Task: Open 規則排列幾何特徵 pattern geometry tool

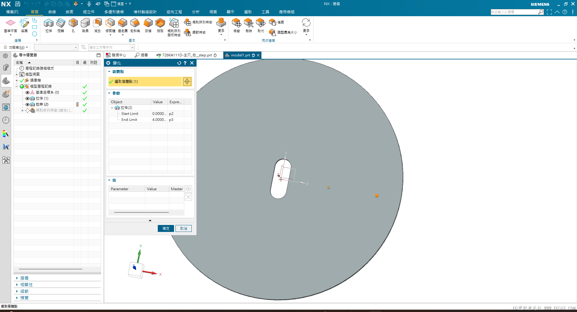Action: 174,27
